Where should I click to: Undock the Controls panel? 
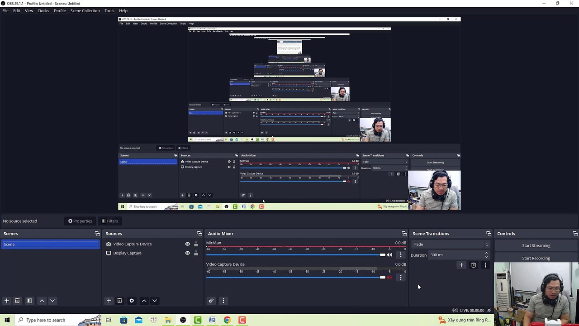575,234
